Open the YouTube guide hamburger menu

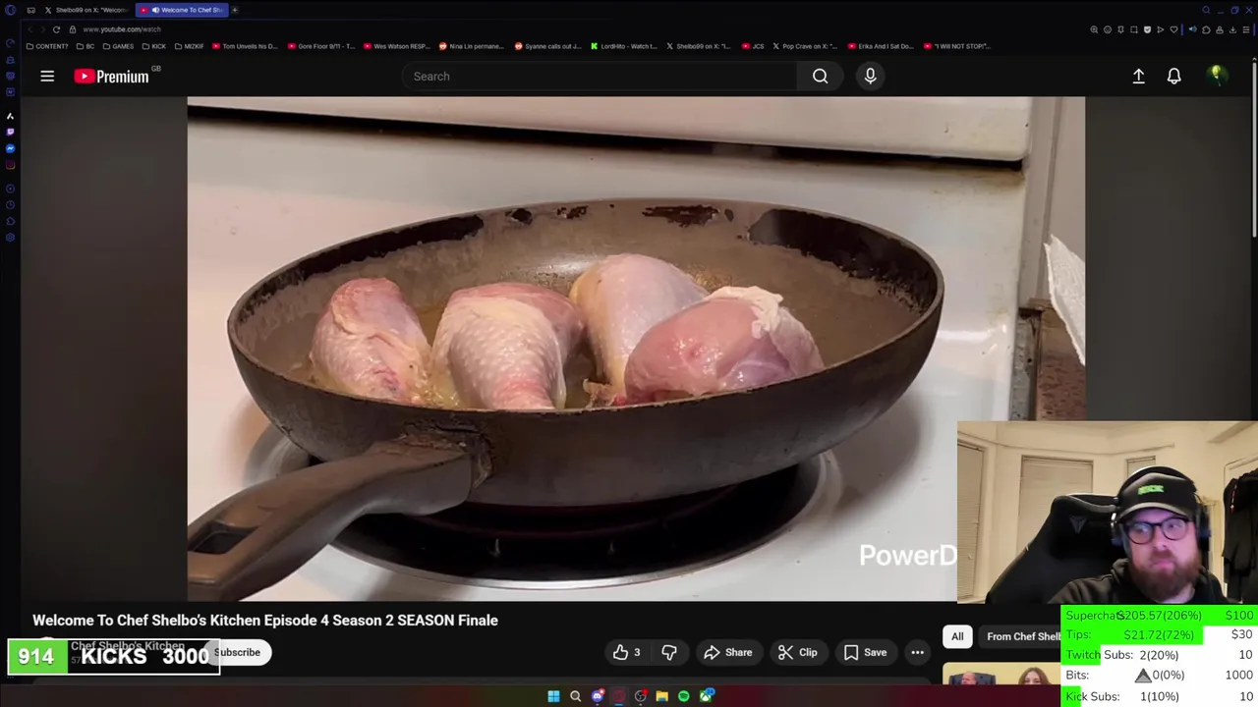(x=47, y=76)
